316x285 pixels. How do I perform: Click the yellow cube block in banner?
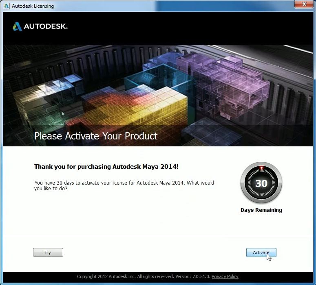pos(163,106)
